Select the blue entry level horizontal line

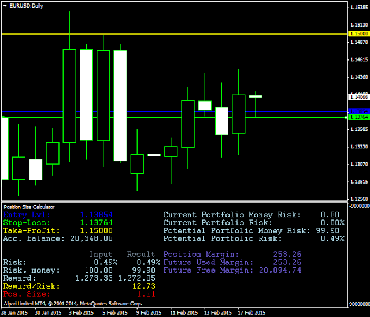pos(175,111)
